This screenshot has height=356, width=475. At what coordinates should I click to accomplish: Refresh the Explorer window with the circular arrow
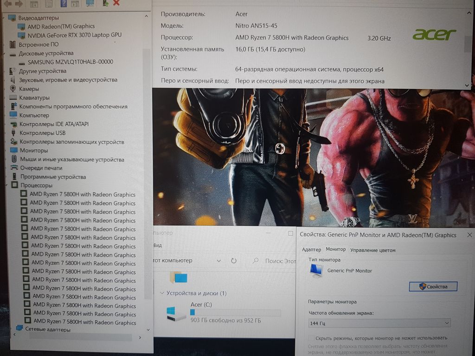(234, 261)
